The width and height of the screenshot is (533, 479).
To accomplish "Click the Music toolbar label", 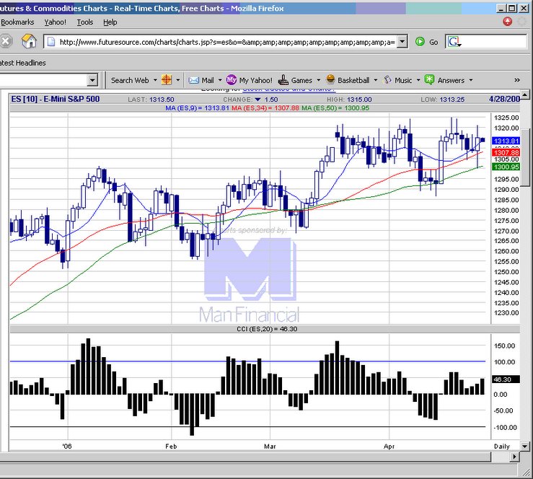I will tap(403, 80).
